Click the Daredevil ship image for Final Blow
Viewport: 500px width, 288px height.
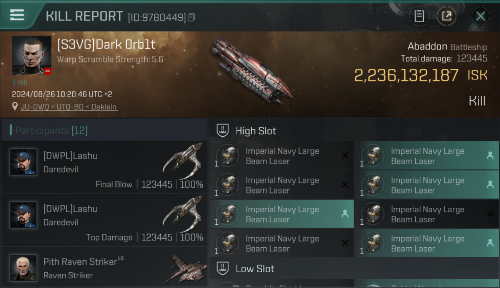point(183,161)
